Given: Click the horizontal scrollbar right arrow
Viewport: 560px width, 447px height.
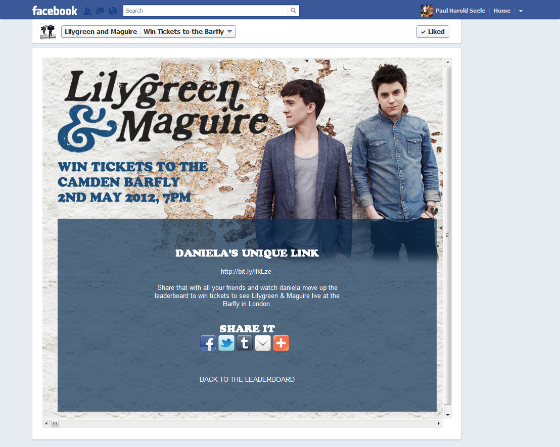Looking at the screenshot, I should pyautogui.click(x=439, y=423).
